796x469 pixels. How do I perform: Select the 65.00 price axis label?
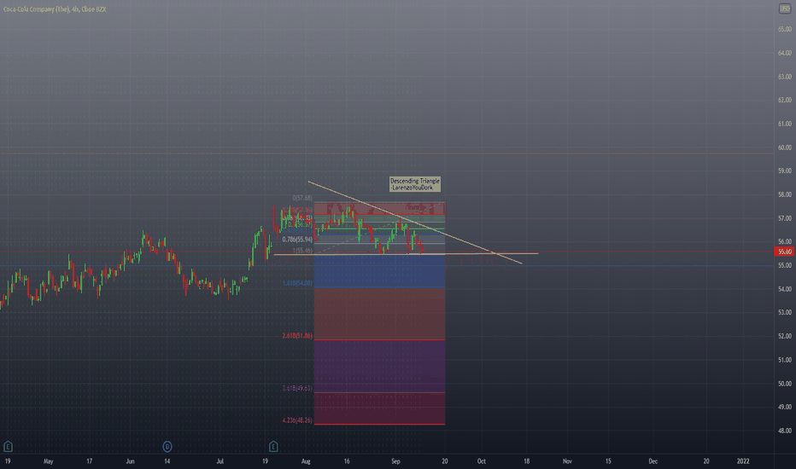(784, 29)
